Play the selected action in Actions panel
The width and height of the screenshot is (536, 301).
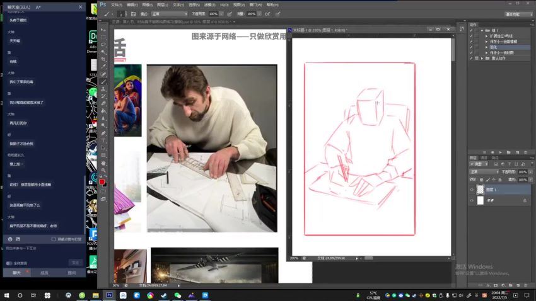(501, 152)
